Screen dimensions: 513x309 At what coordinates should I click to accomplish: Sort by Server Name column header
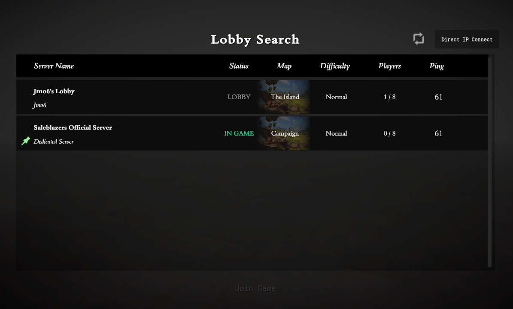54,66
